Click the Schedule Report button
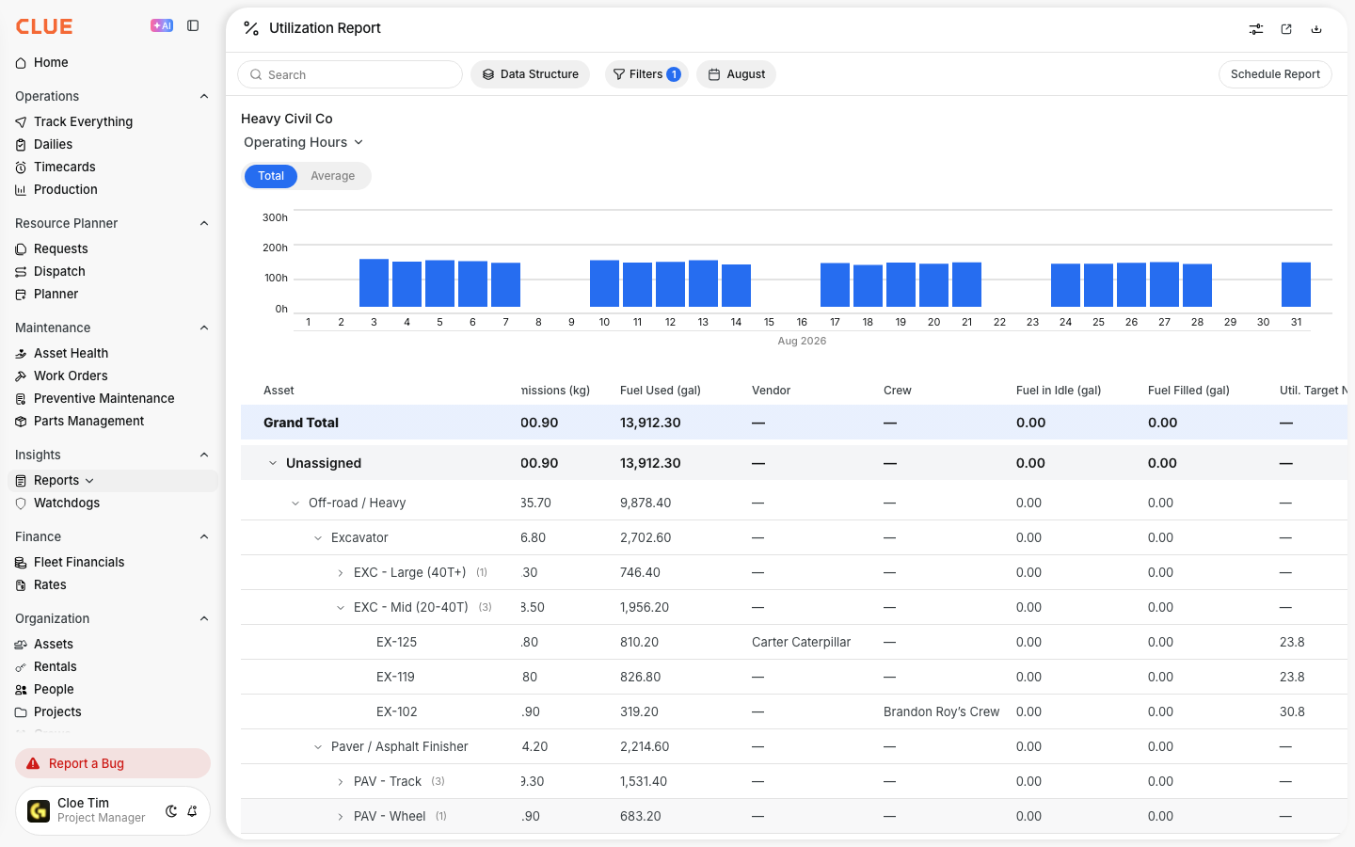The width and height of the screenshot is (1355, 847). [x=1275, y=74]
